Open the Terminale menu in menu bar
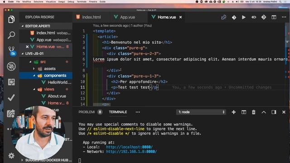The image size is (290, 163). click(82, 2)
